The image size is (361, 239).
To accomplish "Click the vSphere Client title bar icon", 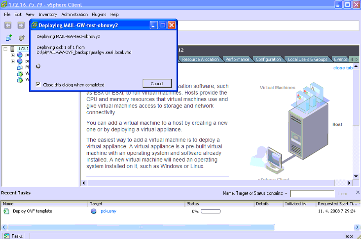I will pos(4,4).
